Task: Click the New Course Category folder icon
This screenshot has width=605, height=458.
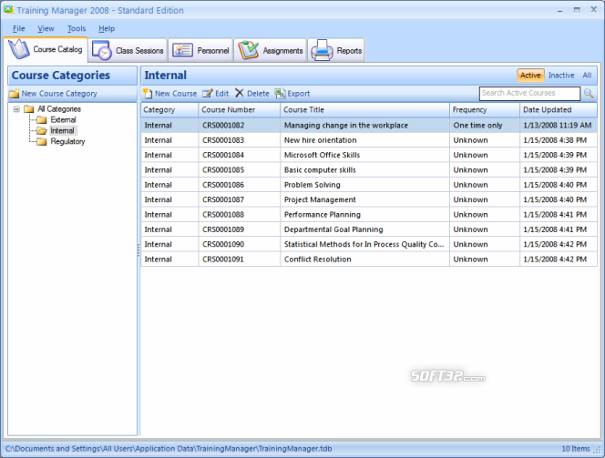Action: coord(15,93)
